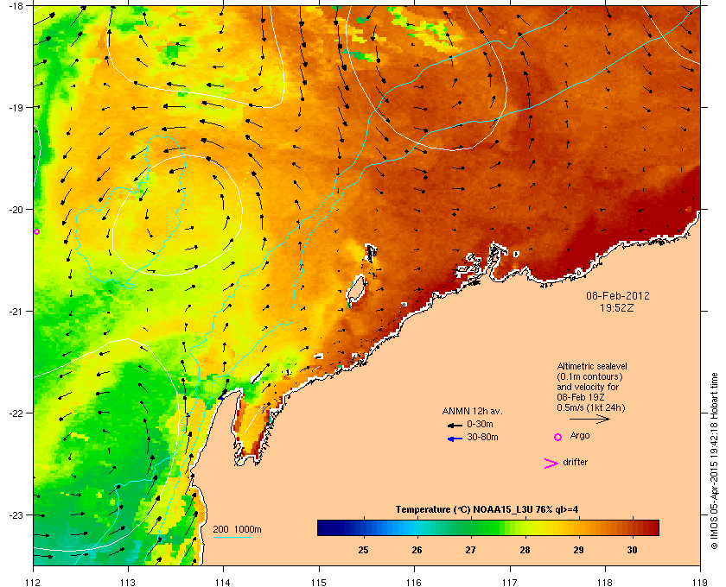
Task: Click the 115 longitude axis label
Action: (319, 583)
